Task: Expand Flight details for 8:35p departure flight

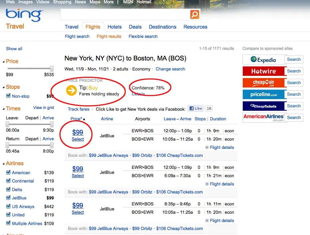Action: pyautogui.click(x=220, y=221)
